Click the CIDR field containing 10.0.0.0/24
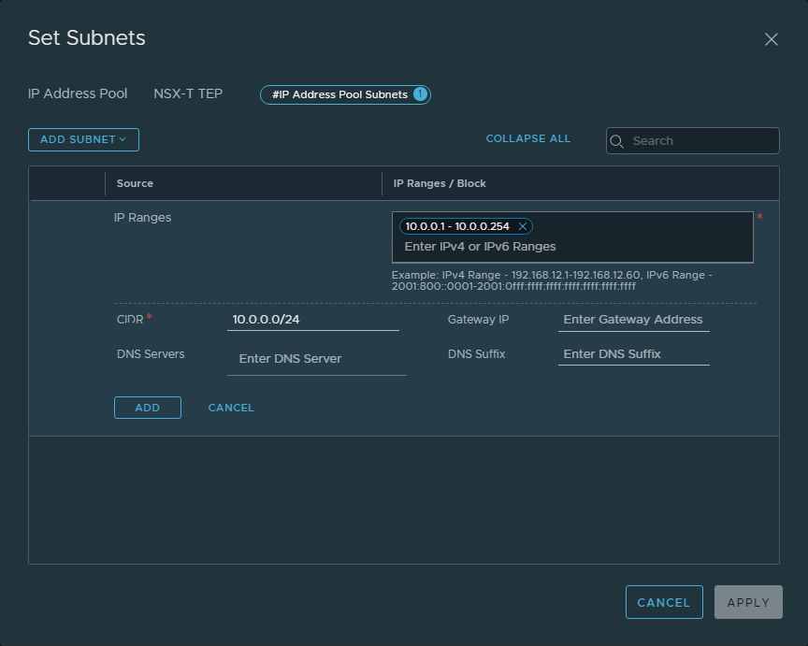 pos(312,320)
